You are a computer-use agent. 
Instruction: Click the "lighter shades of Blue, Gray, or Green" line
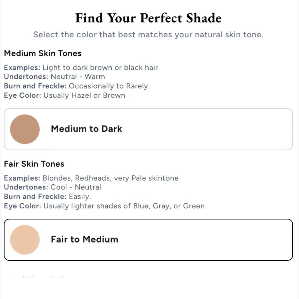[x=104, y=206]
